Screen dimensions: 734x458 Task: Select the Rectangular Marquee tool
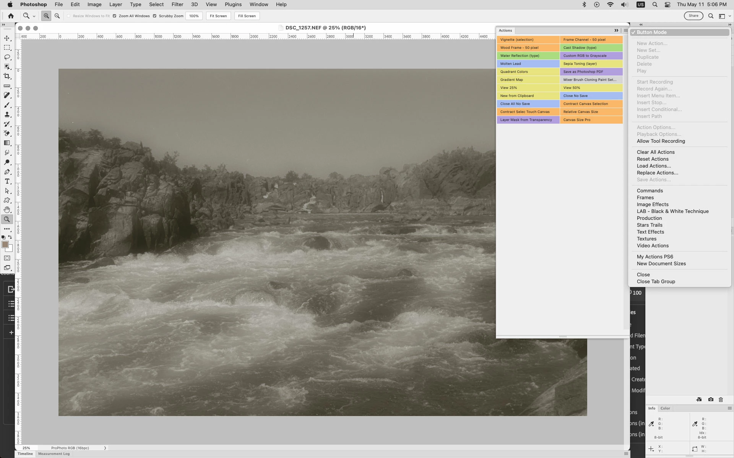click(x=7, y=48)
